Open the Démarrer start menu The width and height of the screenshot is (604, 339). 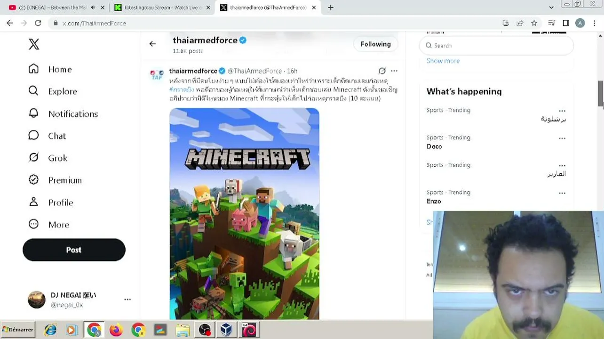[18, 330]
